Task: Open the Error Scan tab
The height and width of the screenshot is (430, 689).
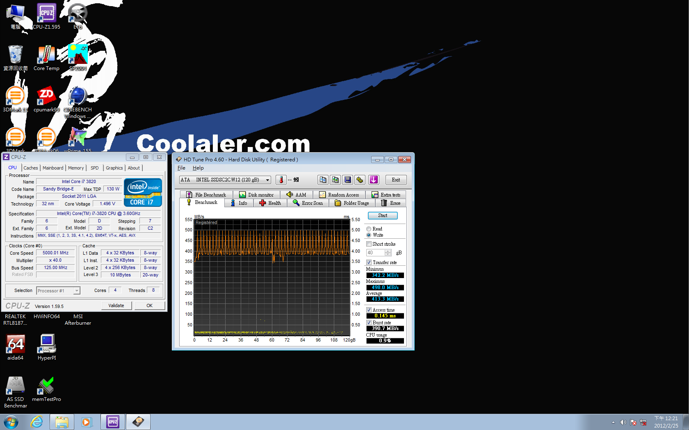Action: 308,203
